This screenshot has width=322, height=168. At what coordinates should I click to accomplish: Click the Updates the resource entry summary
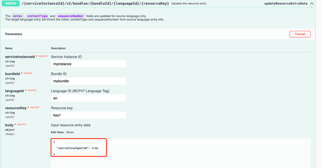point(189,3)
